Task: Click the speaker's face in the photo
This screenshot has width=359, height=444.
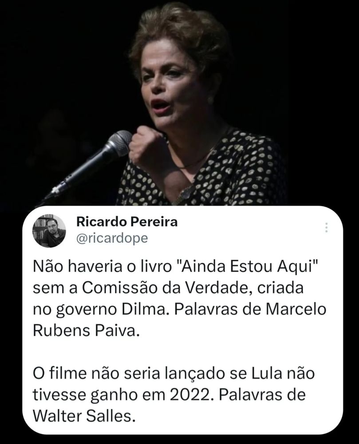Action: point(181,85)
